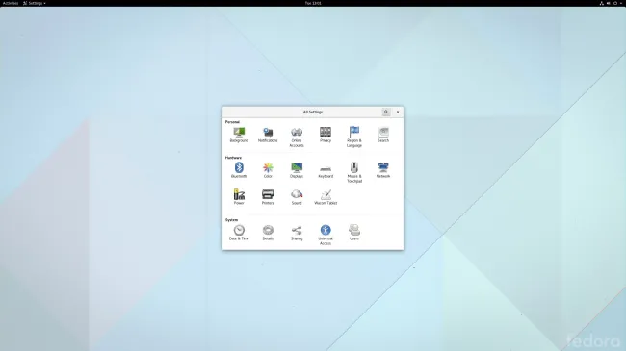Open the Printers settings panel

[x=268, y=197]
